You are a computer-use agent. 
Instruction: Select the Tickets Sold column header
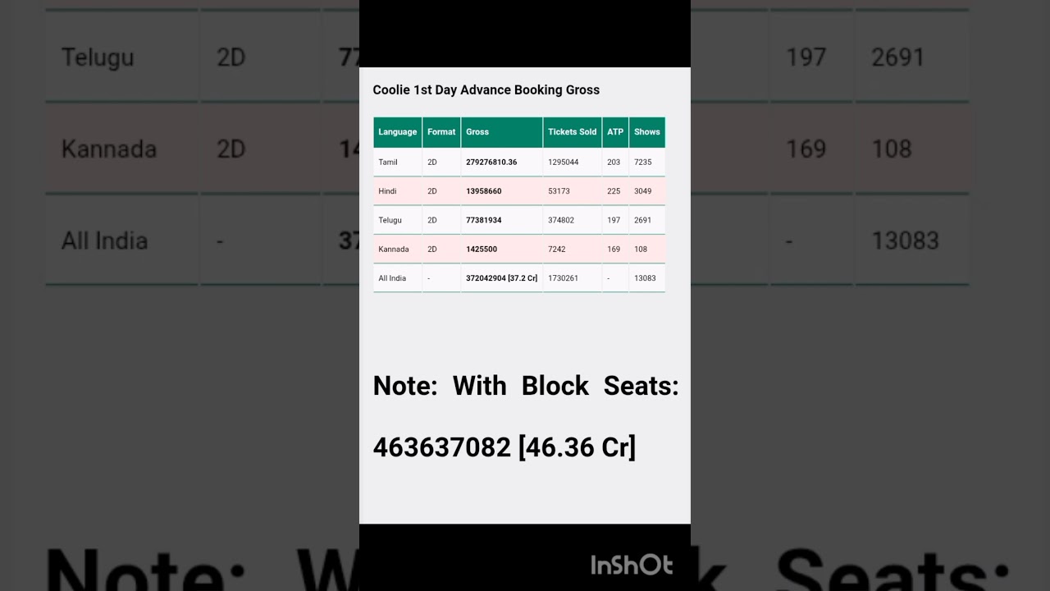coord(572,132)
